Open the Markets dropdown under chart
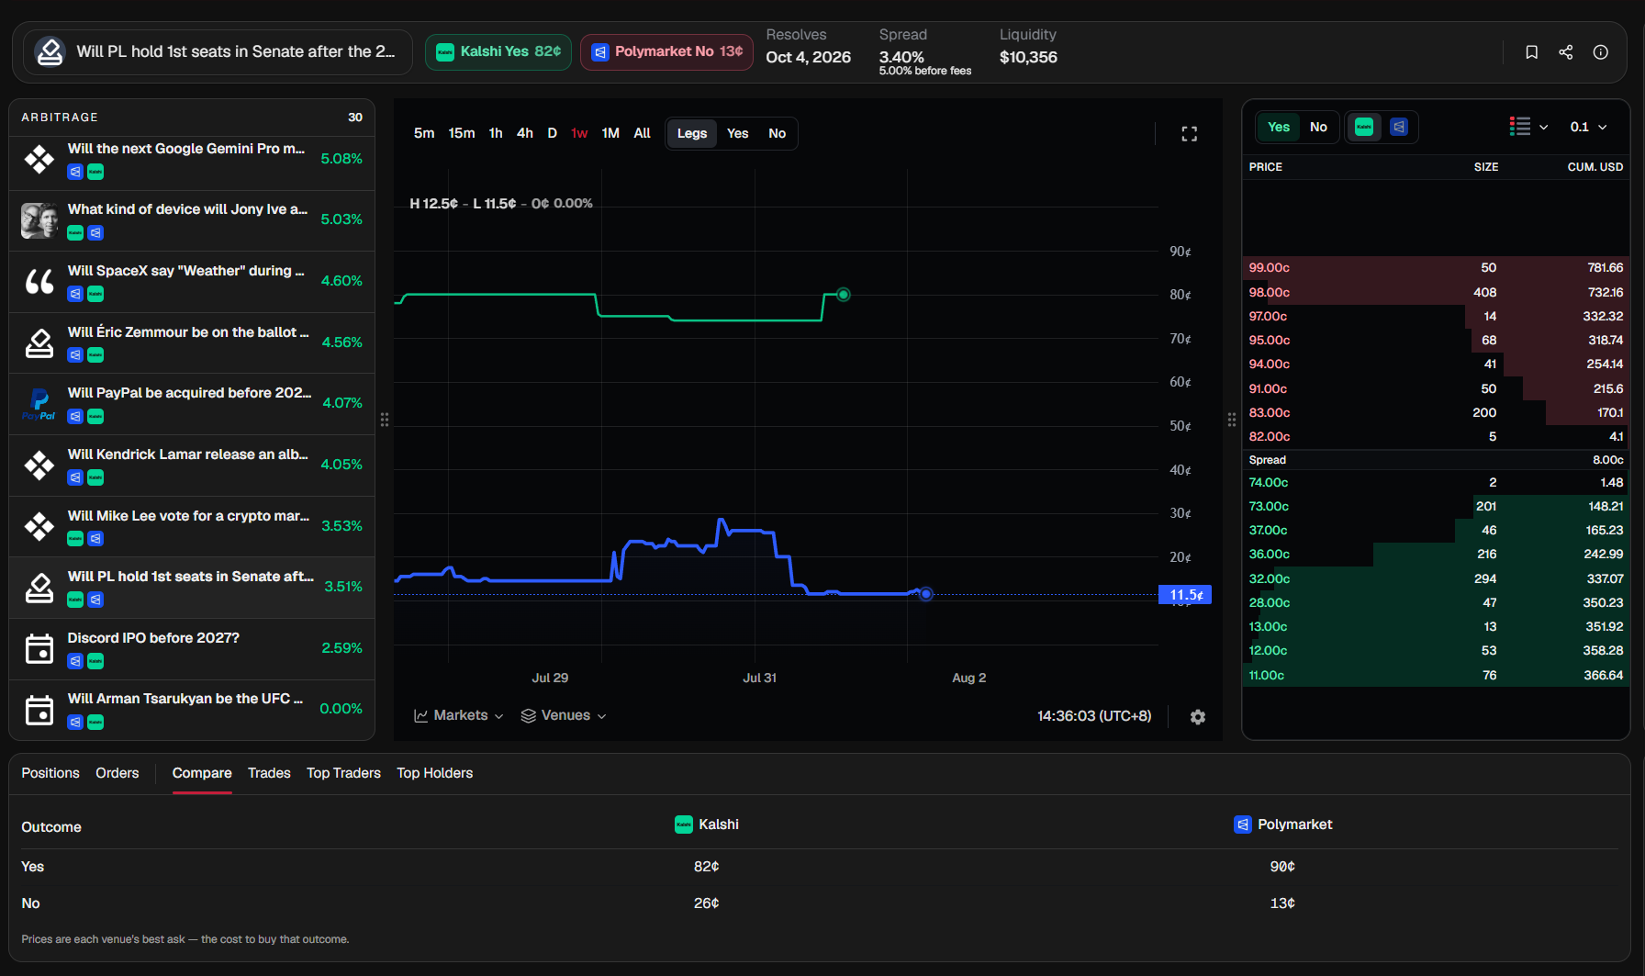The width and height of the screenshot is (1645, 976). 459,715
